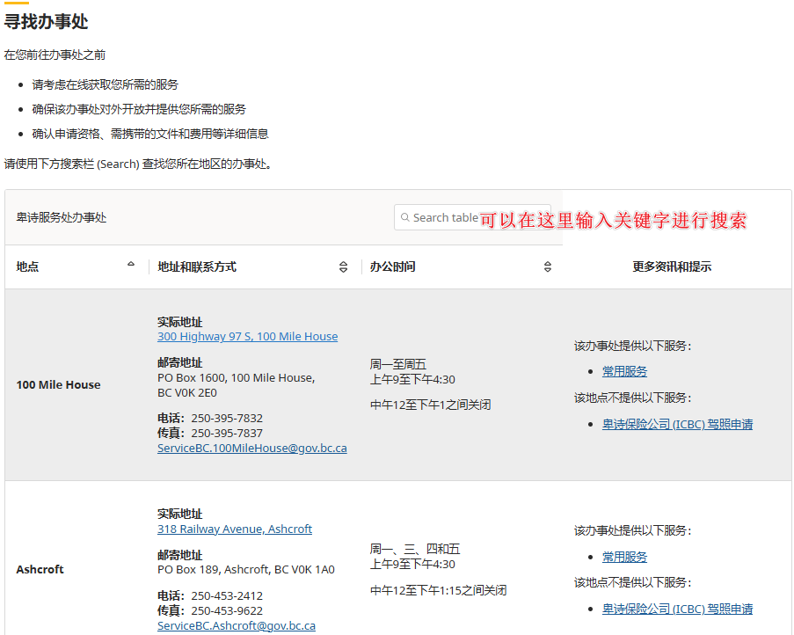794x635 pixels.
Task: Sort table by 地点 using the arrow icon
Action: (x=131, y=264)
